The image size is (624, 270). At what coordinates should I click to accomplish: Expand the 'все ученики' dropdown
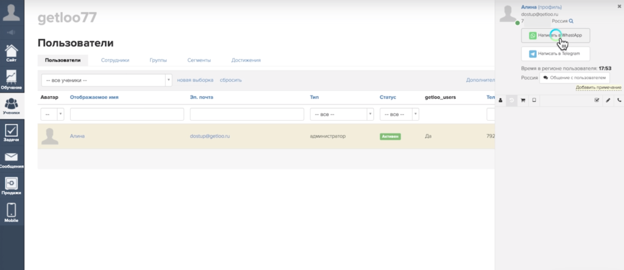(x=168, y=80)
